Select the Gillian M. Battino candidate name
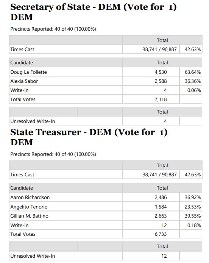 [x=30, y=216]
